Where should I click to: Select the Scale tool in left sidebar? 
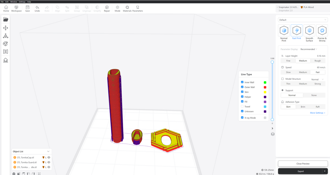[6, 36]
